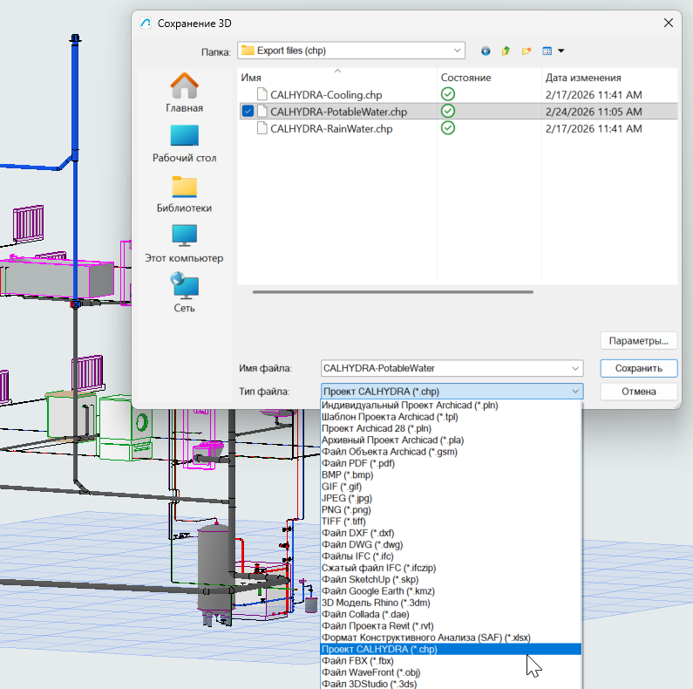This screenshot has width=693, height=689.
Task: Click the Сохранить button
Action: [638, 368]
